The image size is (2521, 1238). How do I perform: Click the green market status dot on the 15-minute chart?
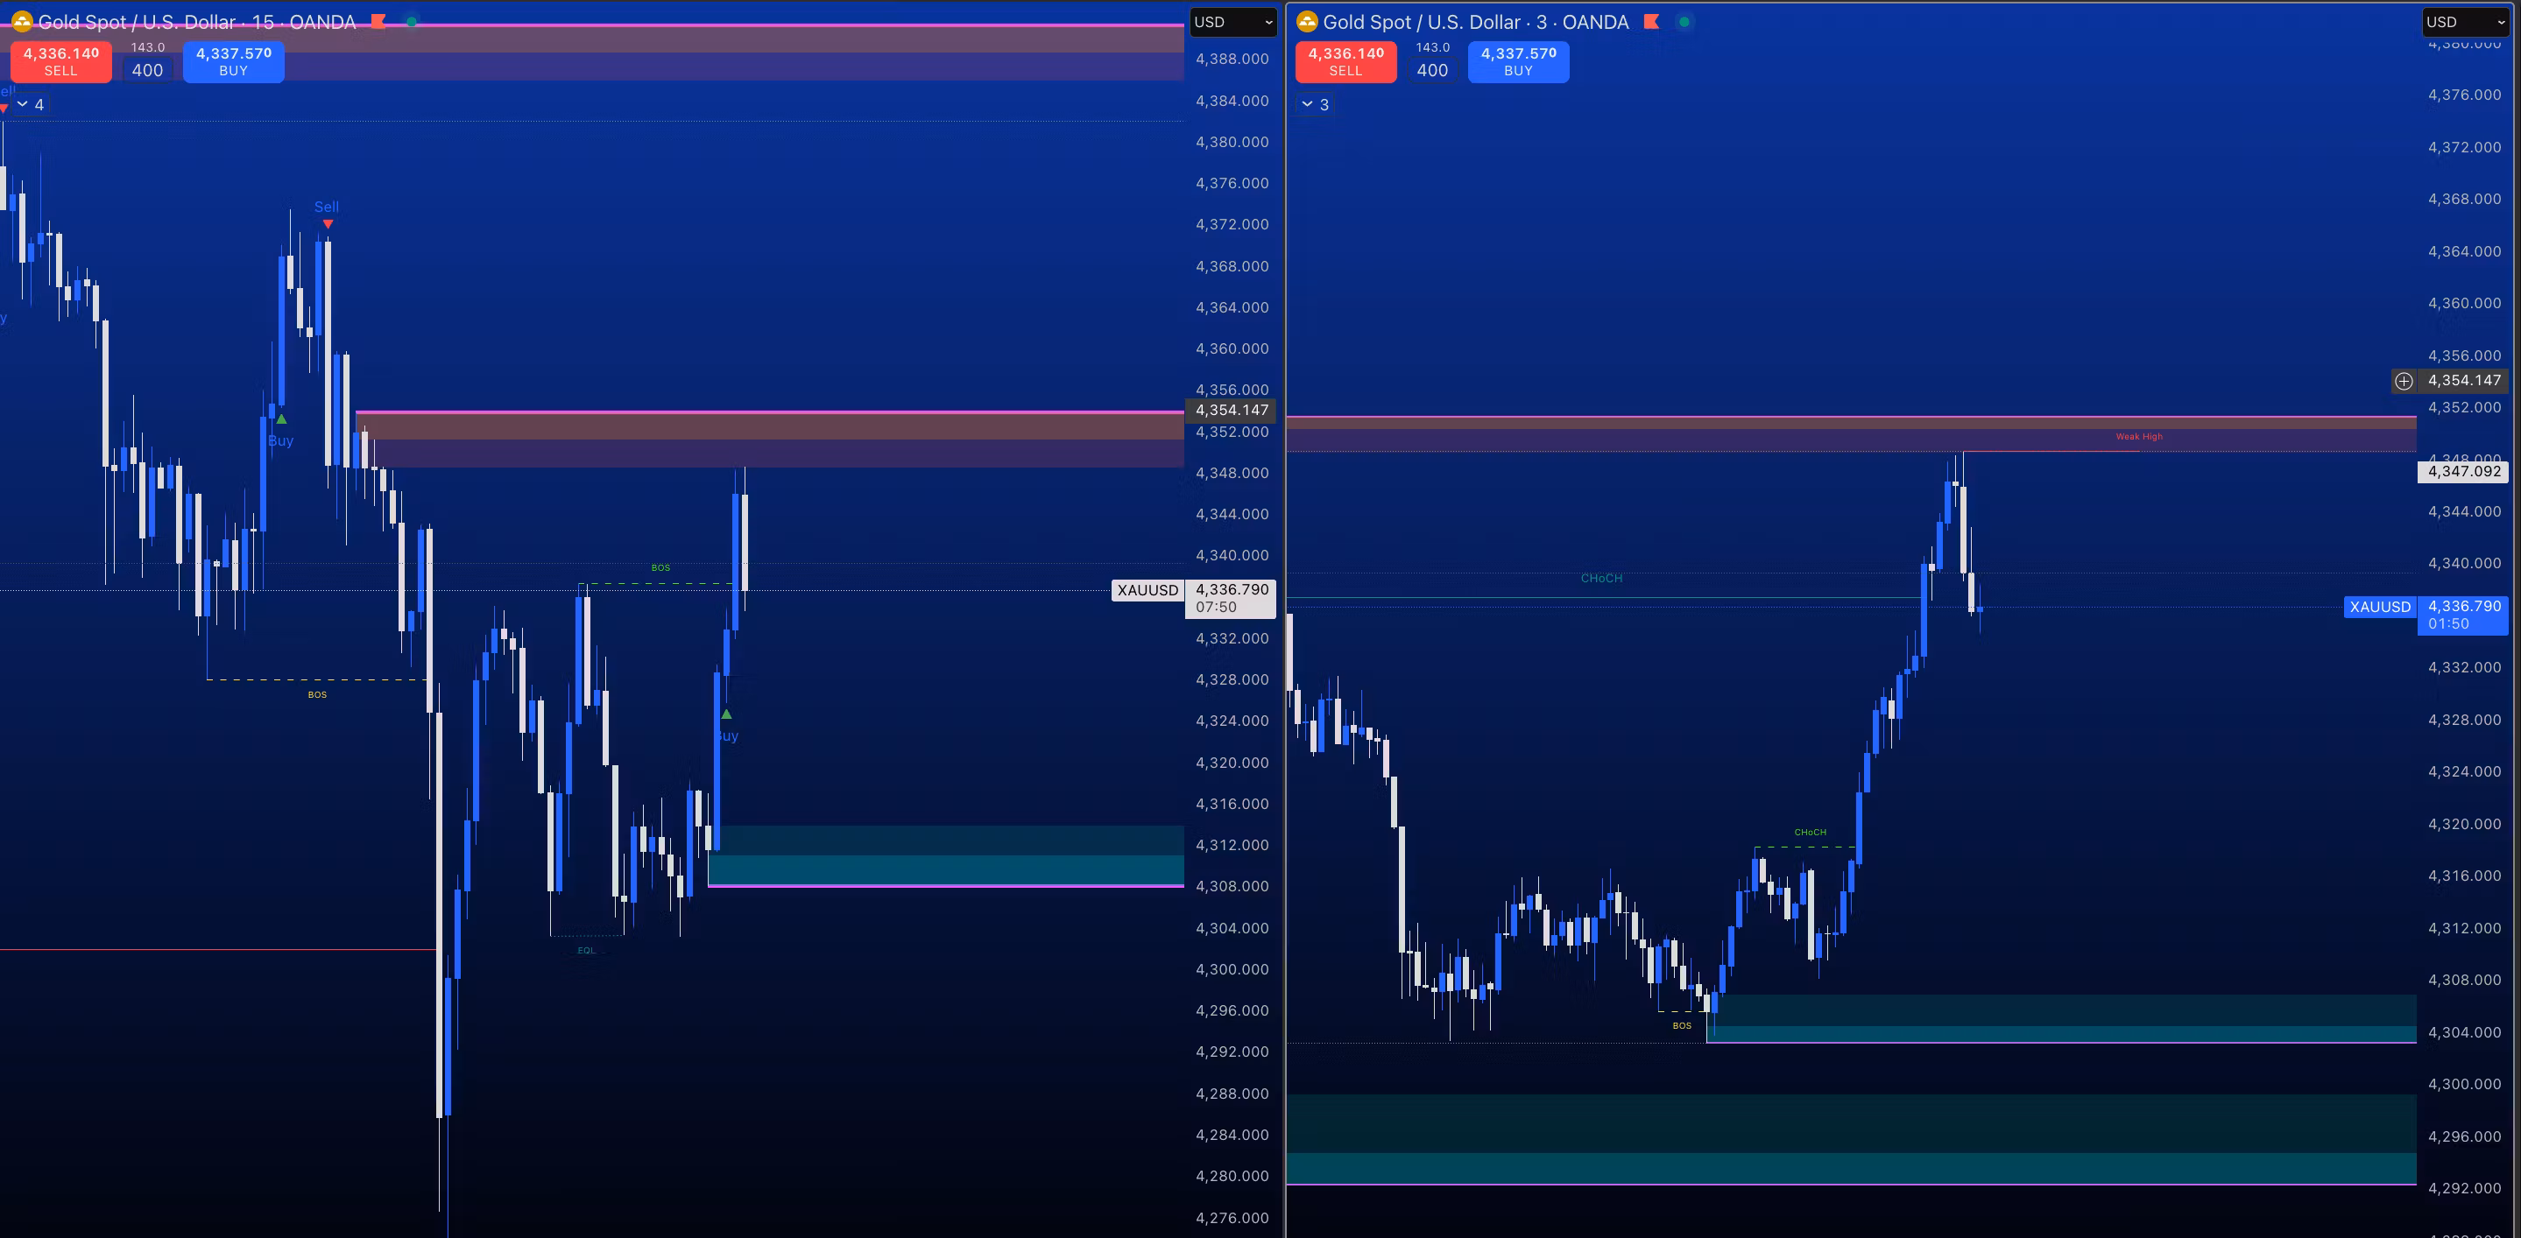click(x=412, y=22)
